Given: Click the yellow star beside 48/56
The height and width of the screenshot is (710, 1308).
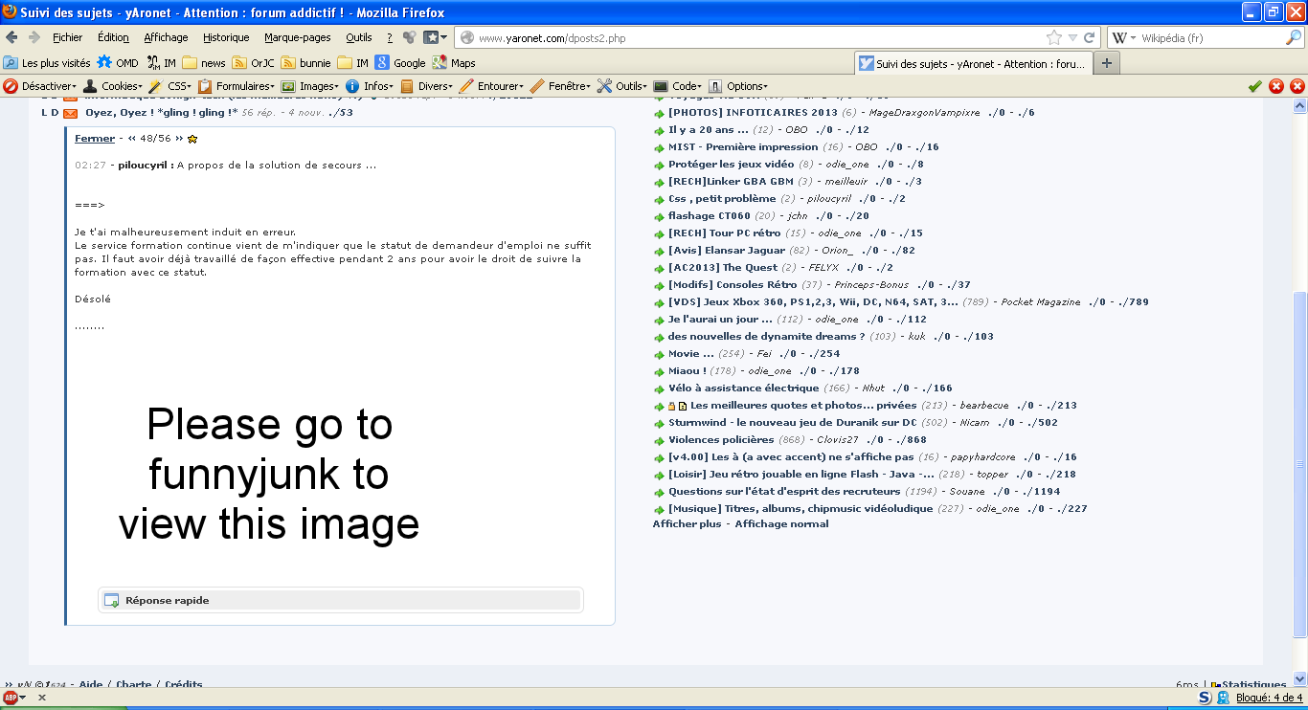Looking at the screenshot, I should (x=192, y=139).
